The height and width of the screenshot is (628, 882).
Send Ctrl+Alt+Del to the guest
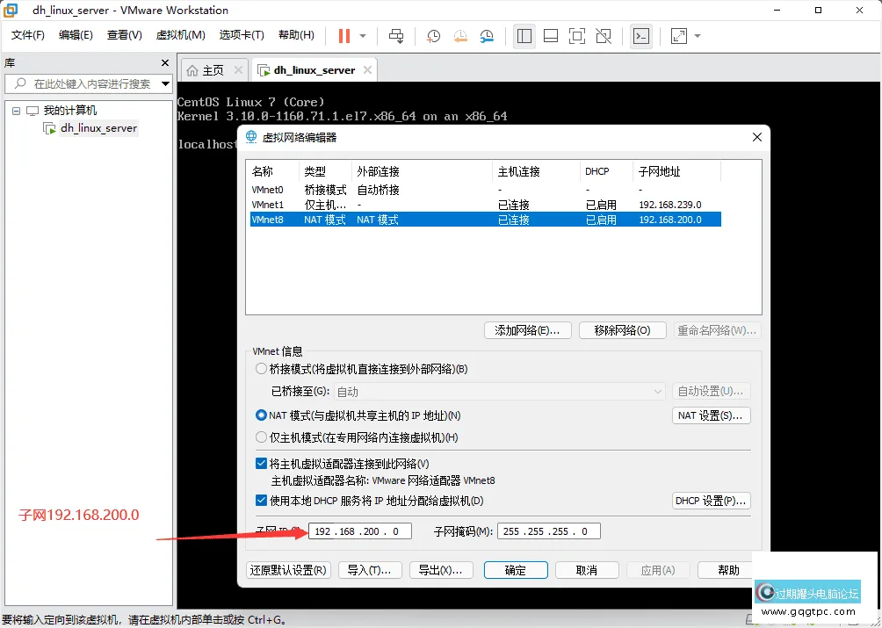click(x=396, y=36)
